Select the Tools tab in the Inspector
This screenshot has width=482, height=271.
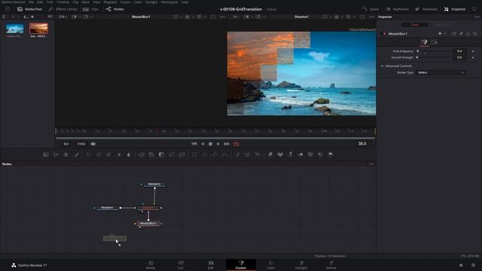pyautogui.click(x=414, y=25)
